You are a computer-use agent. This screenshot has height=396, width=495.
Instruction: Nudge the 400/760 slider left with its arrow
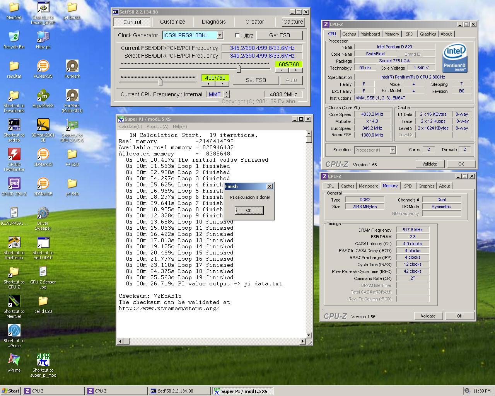pos(208,84)
